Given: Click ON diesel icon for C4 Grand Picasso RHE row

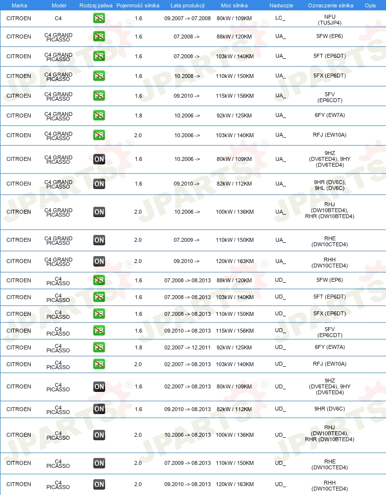Looking at the screenshot, I should point(99,240).
